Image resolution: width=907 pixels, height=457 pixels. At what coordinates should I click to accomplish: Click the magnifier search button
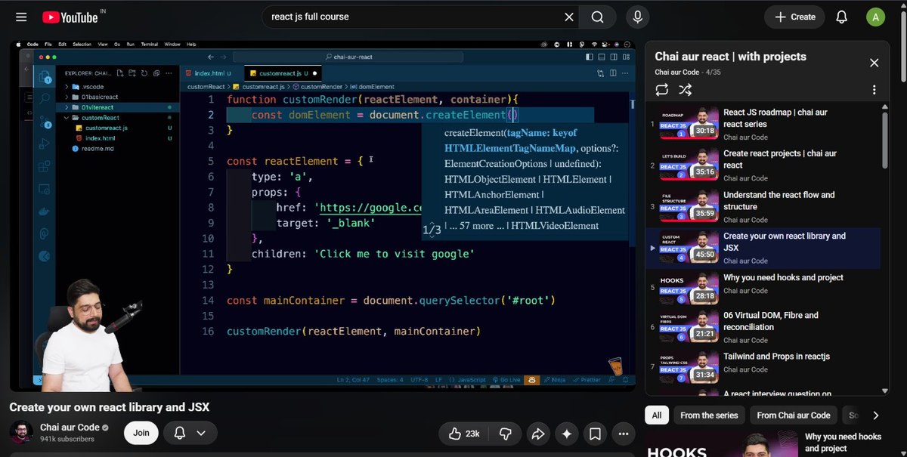[597, 17]
